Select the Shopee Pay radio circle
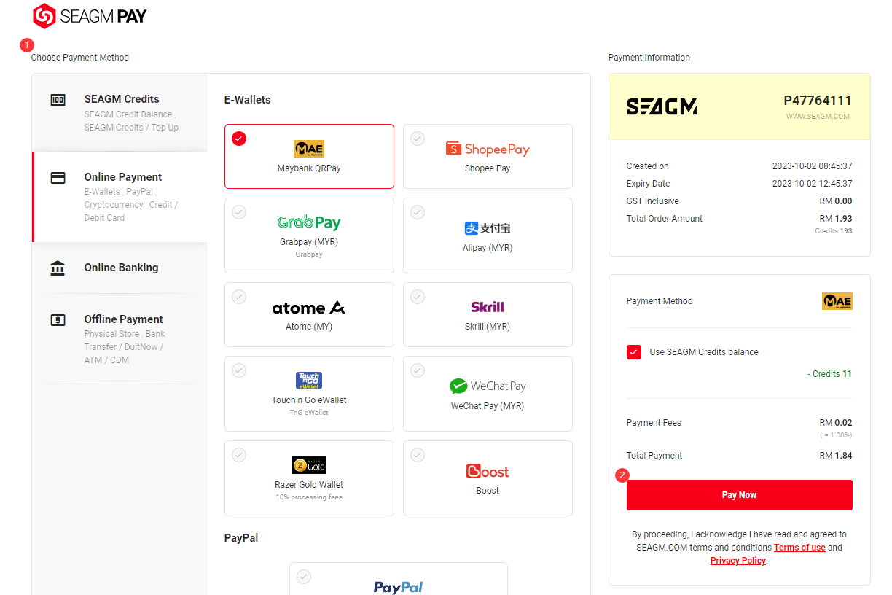This screenshot has height=595, width=892. 418,139
